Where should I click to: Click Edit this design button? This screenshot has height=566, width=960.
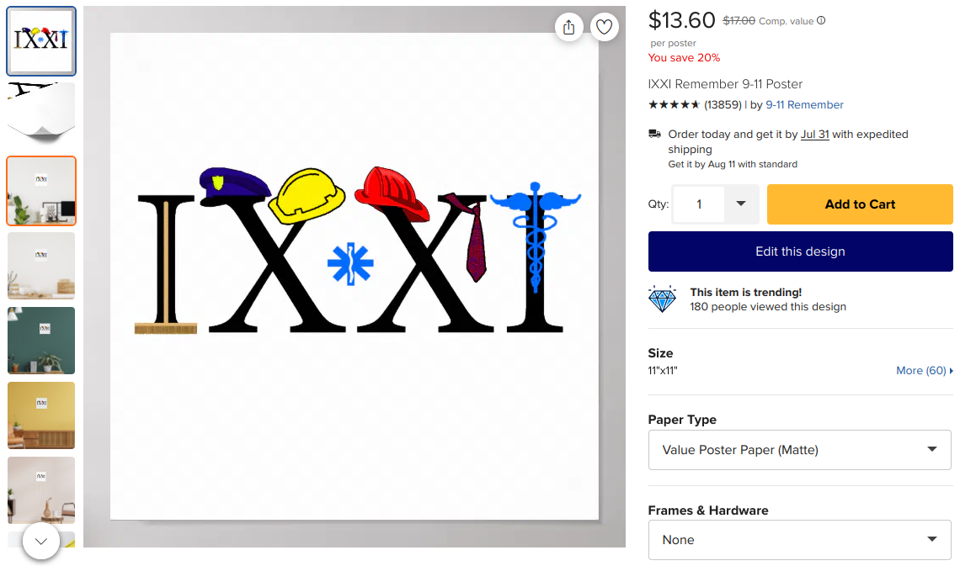tap(800, 251)
